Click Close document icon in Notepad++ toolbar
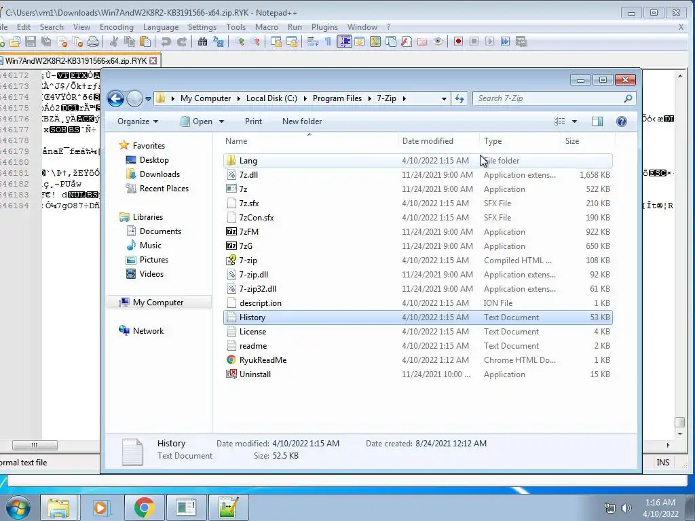695x521 pixels. (x=62, y=41)
